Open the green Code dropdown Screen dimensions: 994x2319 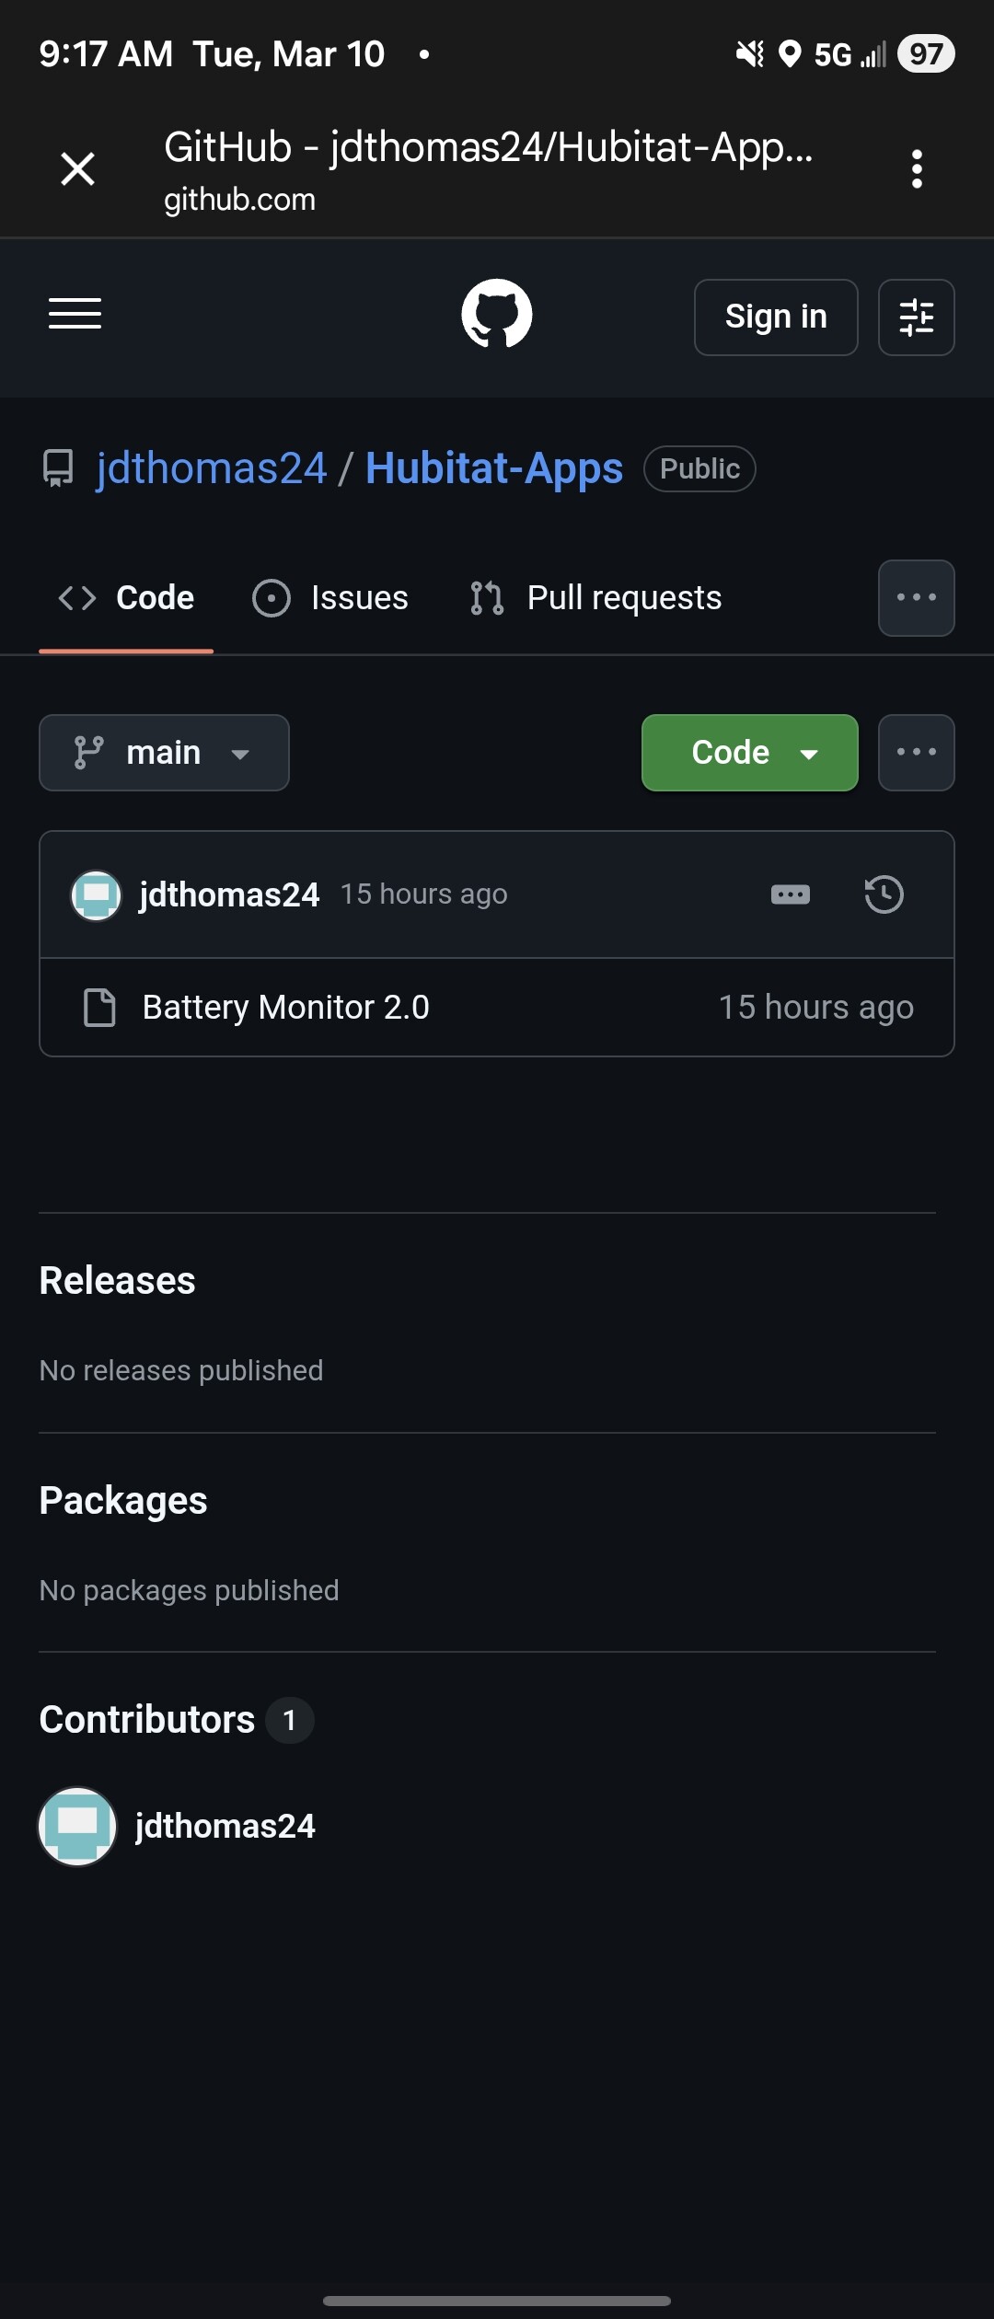coord(749,753)
